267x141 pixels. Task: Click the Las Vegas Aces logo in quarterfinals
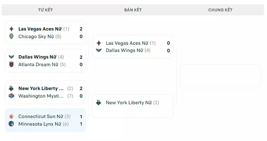click(11, 29)
